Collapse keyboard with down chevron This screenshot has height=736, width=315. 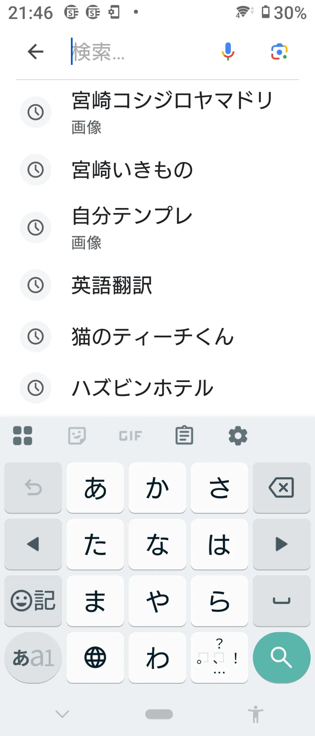[x=62, y=714]
